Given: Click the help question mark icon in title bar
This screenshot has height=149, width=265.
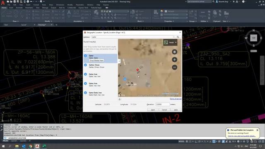Looking at the screenshot, I should click(x=243, y=2).
